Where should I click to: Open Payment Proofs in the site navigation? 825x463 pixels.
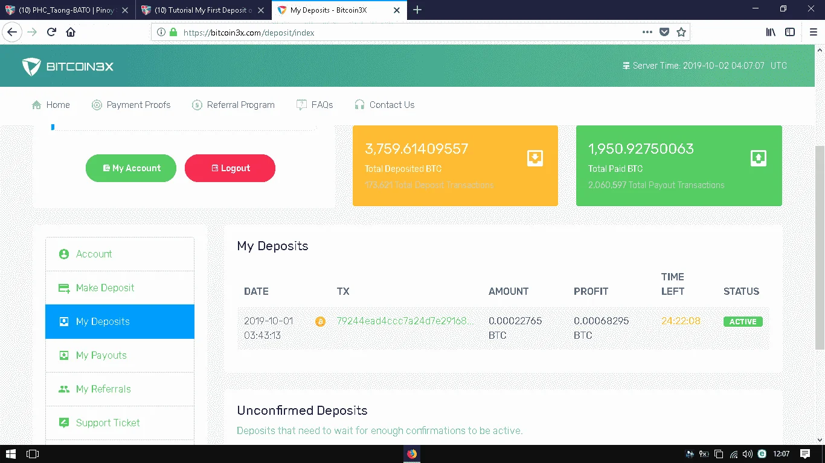coord(131,105)
